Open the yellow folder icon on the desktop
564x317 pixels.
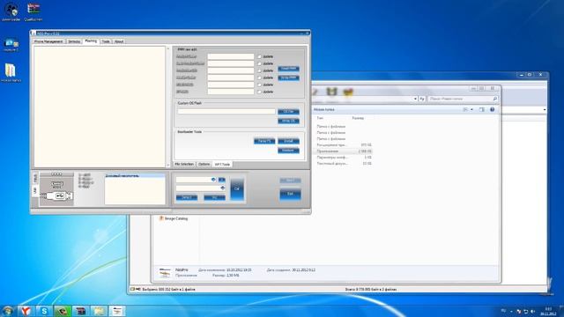(11, 70)
